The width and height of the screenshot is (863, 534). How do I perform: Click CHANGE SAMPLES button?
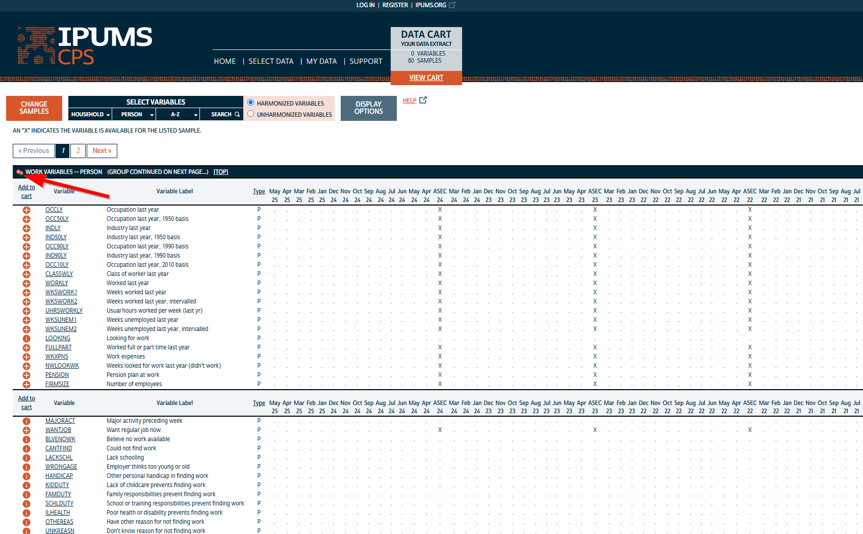(34, 108)
